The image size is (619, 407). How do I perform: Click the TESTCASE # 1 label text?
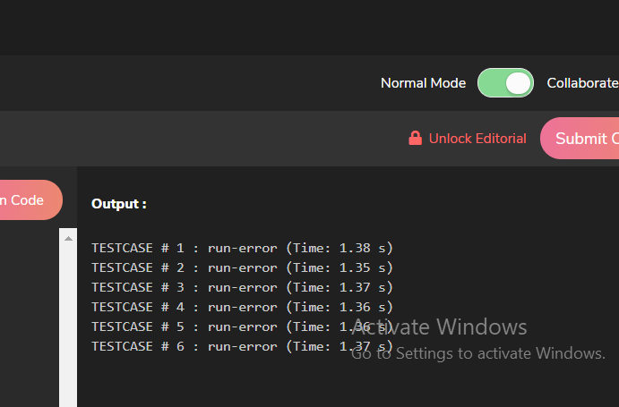point(137,248)
